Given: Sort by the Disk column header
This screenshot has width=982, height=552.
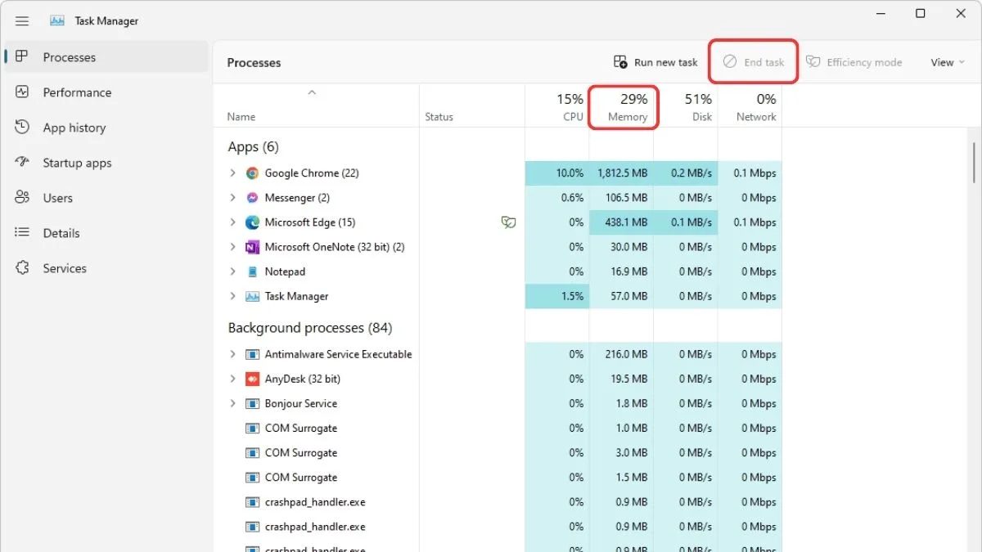Looking at the screenshot, I should [x=686, y=105].
